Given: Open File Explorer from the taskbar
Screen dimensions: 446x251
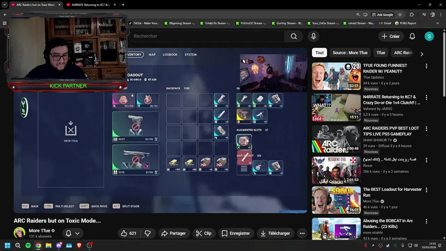Looking at the screenshot, I should (48, 245).
